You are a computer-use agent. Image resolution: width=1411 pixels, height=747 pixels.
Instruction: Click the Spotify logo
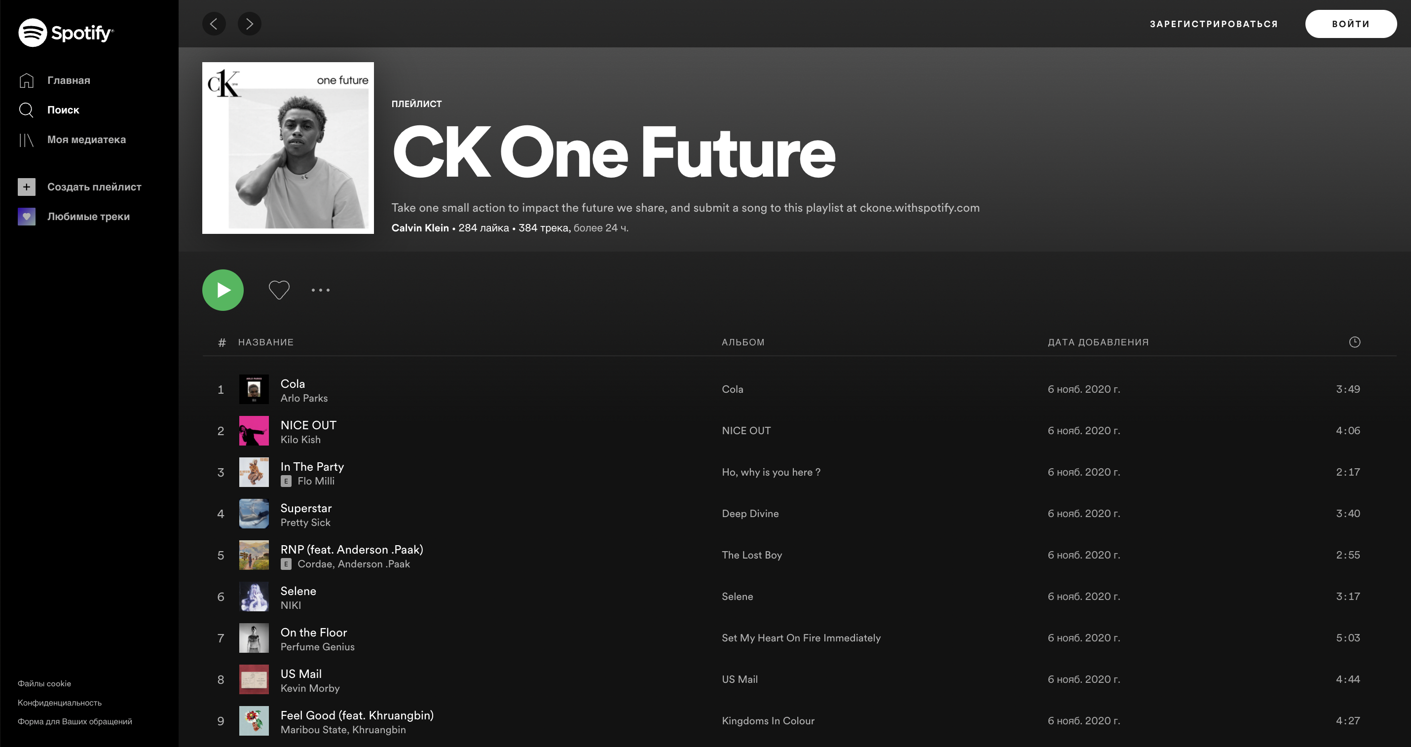(x=66, y=32)
